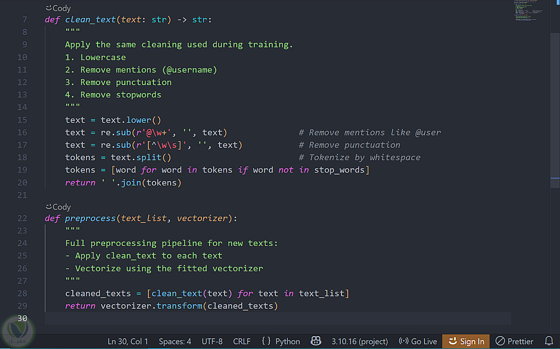Click the Cody code lens above preprocess

58,207
